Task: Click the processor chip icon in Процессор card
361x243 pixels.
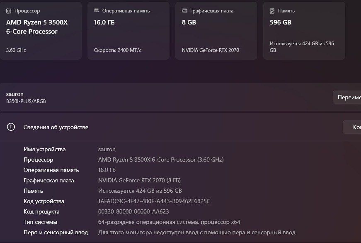Action: (9, 11)
